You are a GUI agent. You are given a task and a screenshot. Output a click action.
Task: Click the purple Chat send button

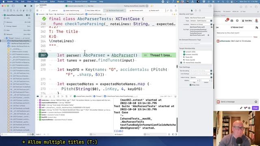click(255, 108)
